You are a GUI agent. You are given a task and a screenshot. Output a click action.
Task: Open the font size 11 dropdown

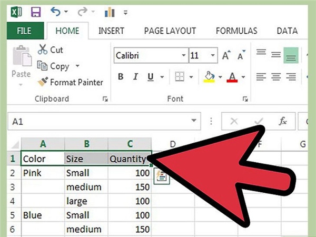tap(213, 55)
